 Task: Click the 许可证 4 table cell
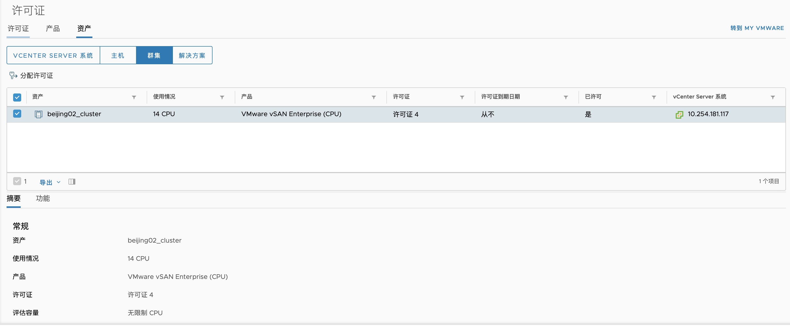(x=405, y=114)
